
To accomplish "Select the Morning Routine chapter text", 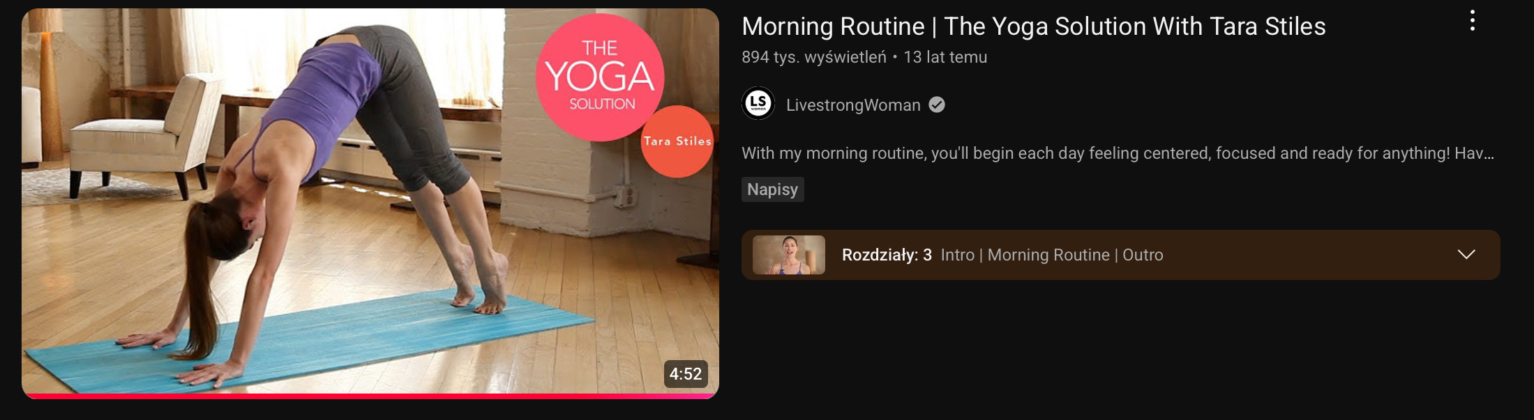I will [x=1048, y=255].
